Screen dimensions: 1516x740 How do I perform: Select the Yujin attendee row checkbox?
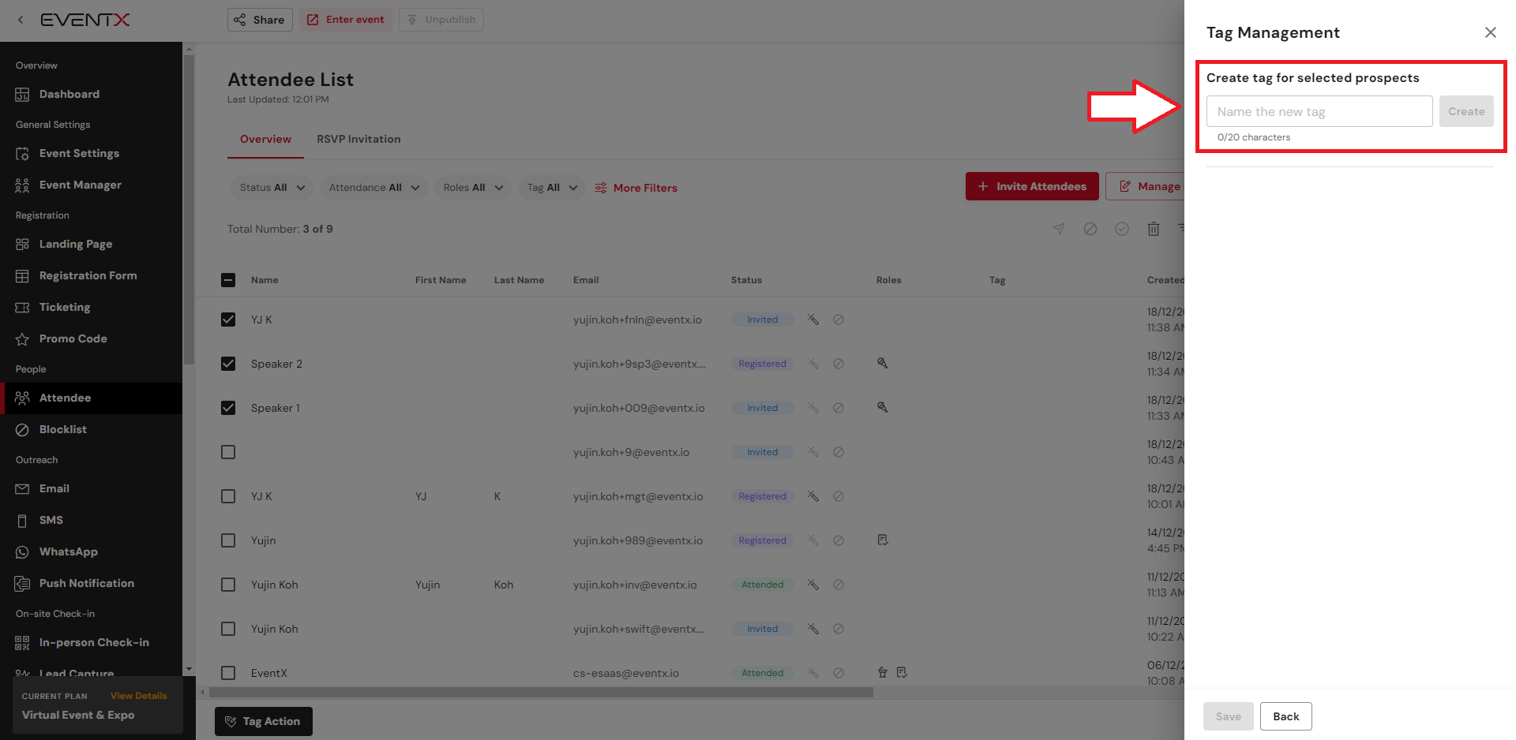pyautogui.click(x=228, y=540)
